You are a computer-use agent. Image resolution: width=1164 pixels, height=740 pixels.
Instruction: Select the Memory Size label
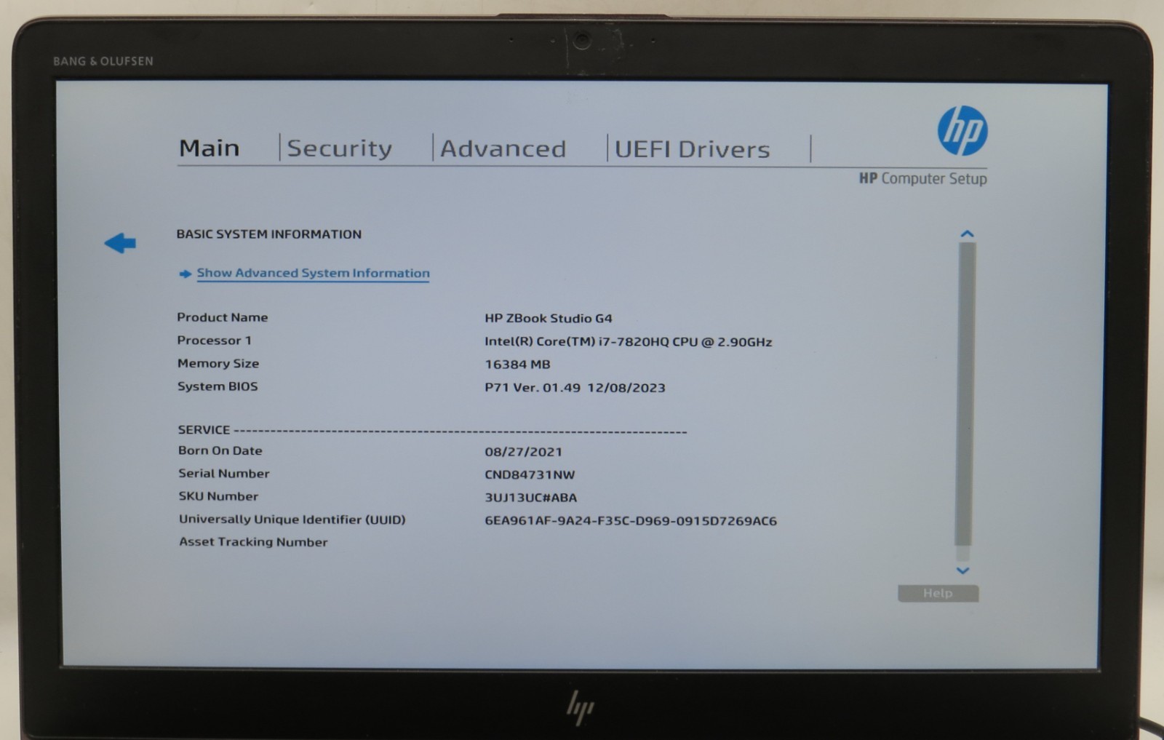click(x=218, y=363)
